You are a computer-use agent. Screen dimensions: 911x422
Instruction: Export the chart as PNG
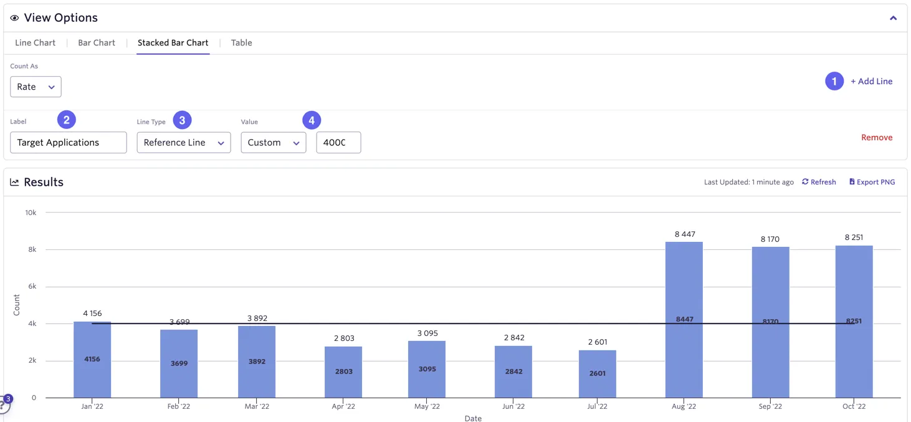point(872,182)
